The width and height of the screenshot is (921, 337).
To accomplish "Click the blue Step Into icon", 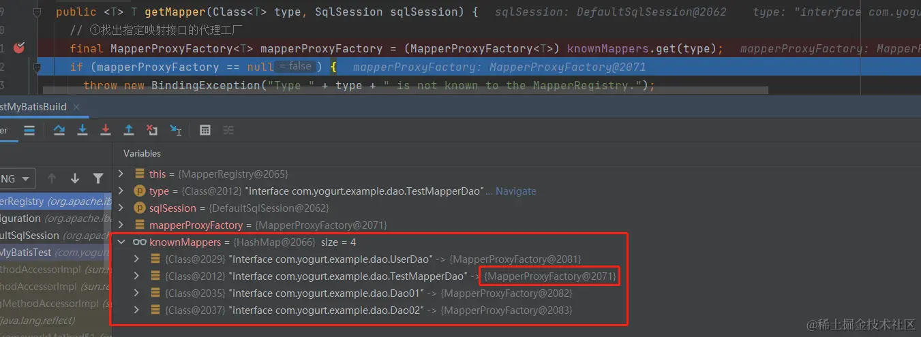I will (82, 130).
